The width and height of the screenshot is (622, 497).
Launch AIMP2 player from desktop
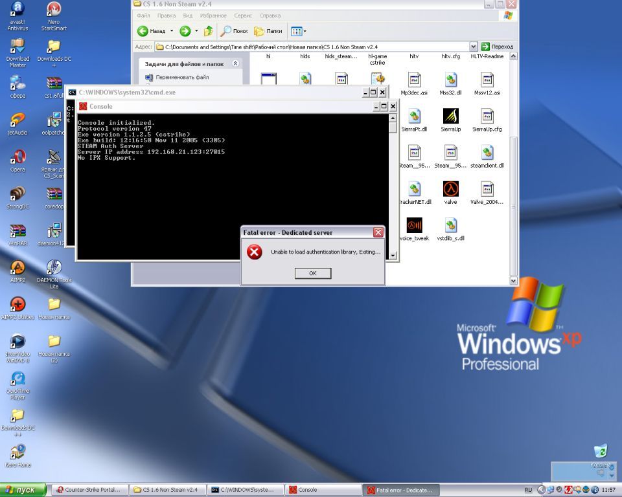(x=17, y=272)
